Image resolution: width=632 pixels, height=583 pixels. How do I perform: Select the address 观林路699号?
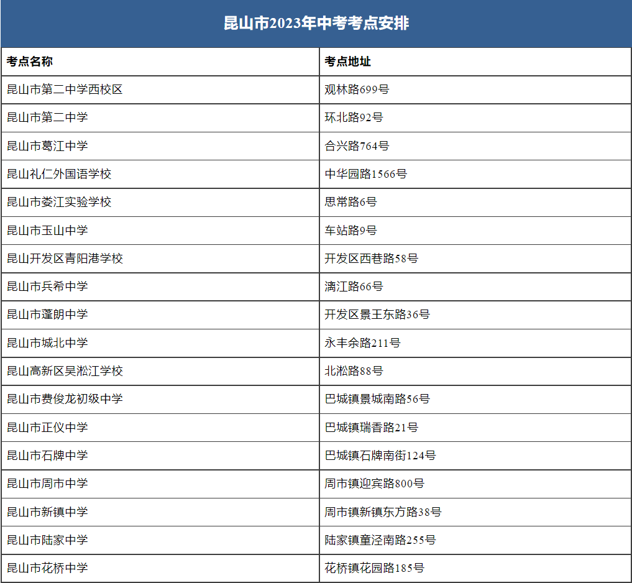pyautogui.click(x=357, y=90)
